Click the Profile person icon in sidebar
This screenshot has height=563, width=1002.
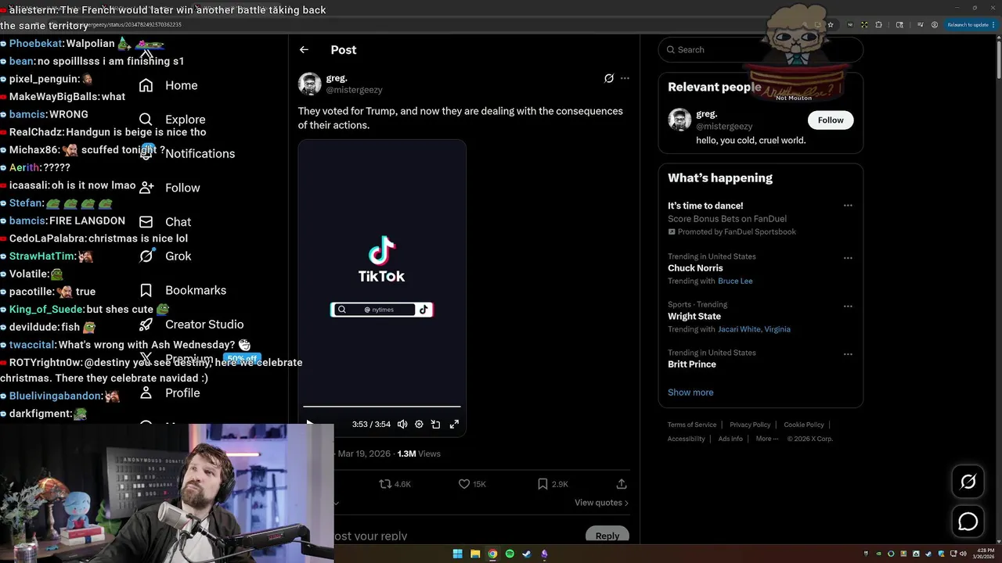click(146, 393)
